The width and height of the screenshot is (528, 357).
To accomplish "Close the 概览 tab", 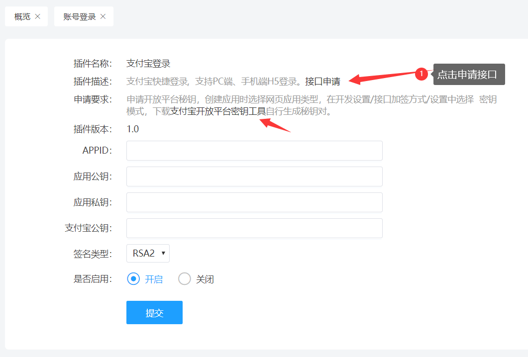I will point(38,16).
